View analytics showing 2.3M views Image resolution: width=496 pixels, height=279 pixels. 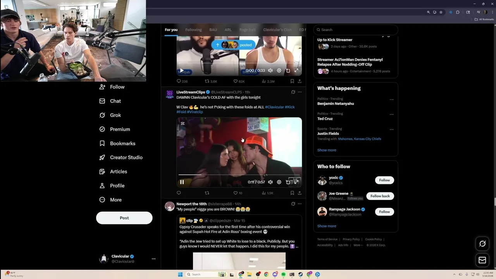click(x=268, y=81)
